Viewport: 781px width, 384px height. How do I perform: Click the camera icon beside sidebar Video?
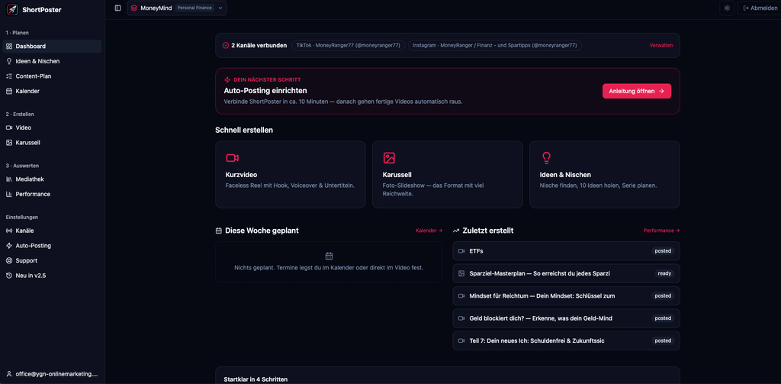tap(9, 127)
